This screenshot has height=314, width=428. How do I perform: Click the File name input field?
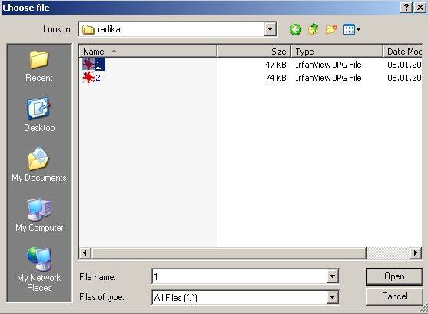pos(240,276)
